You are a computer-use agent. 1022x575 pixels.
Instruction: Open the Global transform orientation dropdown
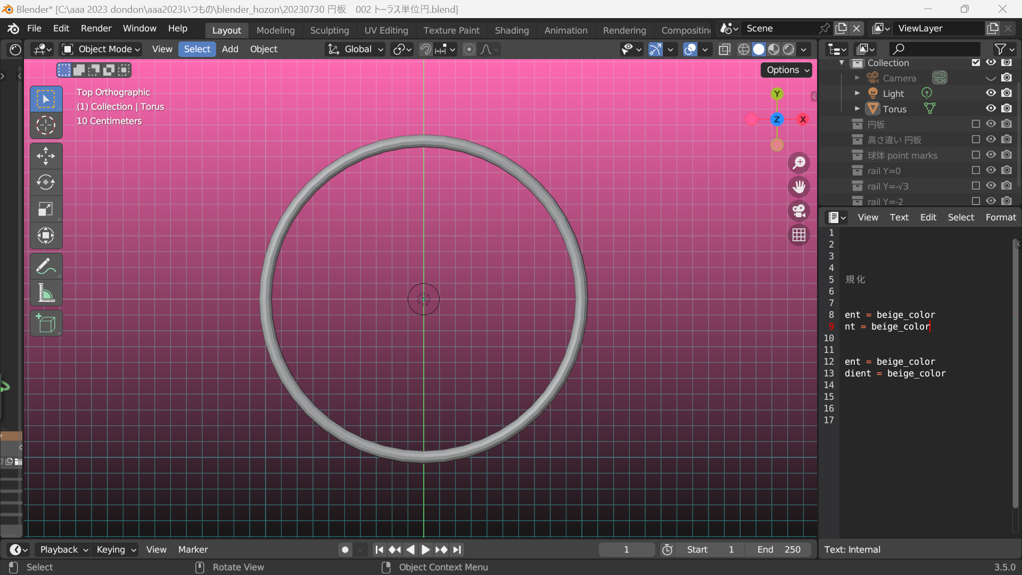click(356, 49)
